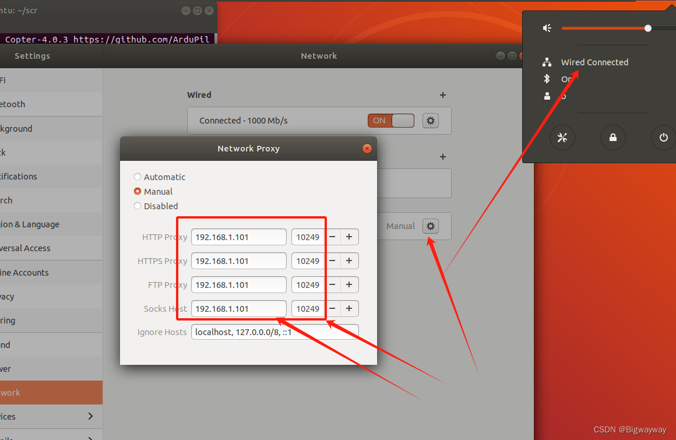Click the HTTP Proxy address field

(x=239, y=237)
